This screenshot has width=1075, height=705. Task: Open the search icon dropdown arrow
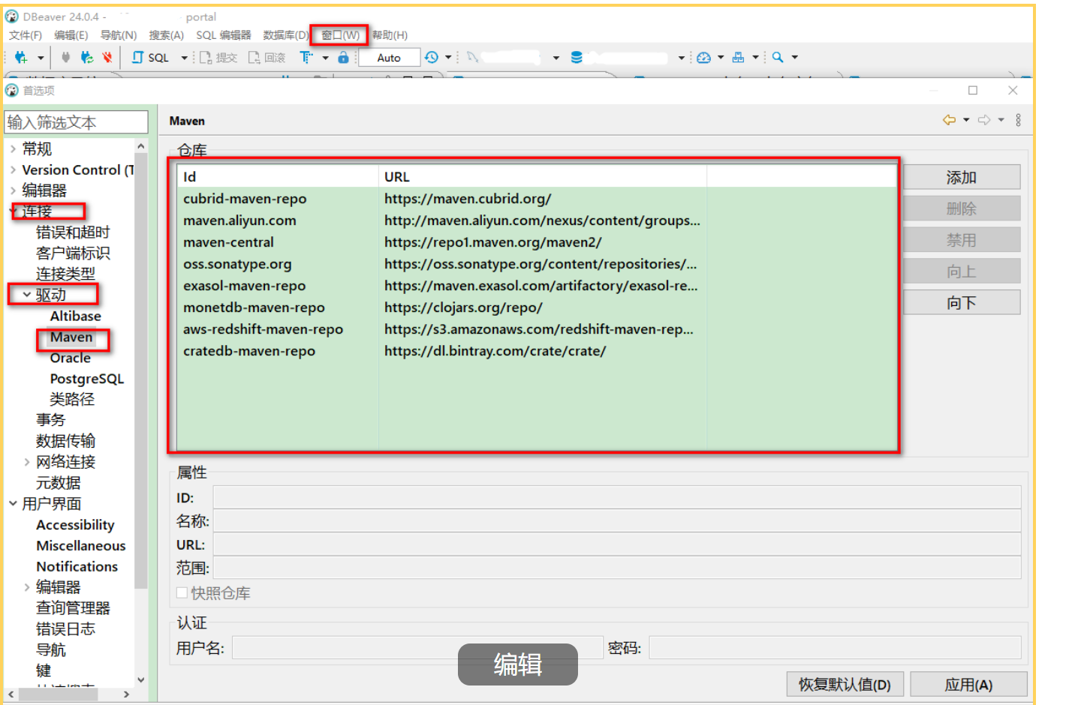point(794,57)
